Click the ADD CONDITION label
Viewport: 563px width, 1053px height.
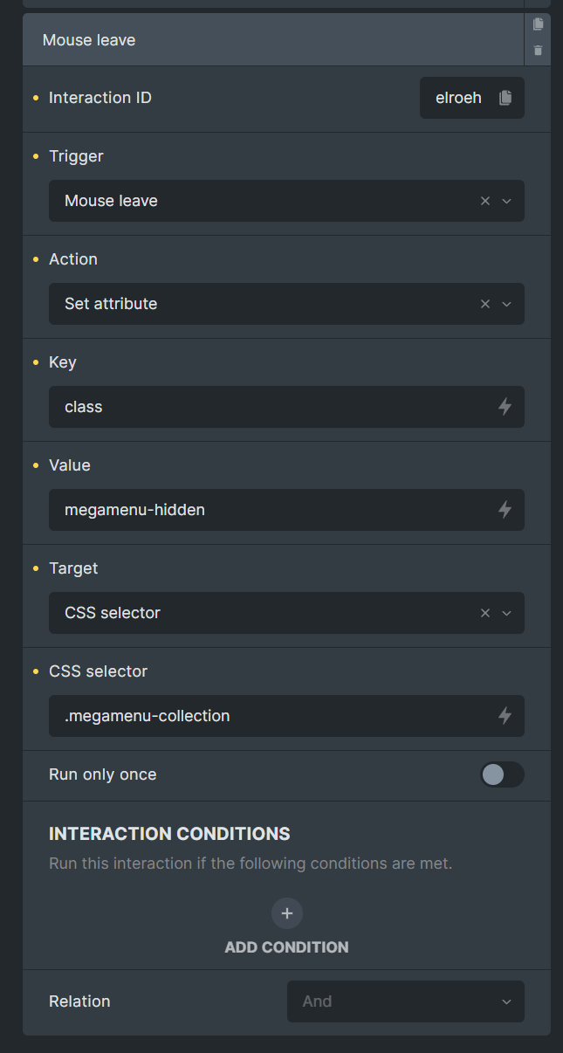[287, 947]
